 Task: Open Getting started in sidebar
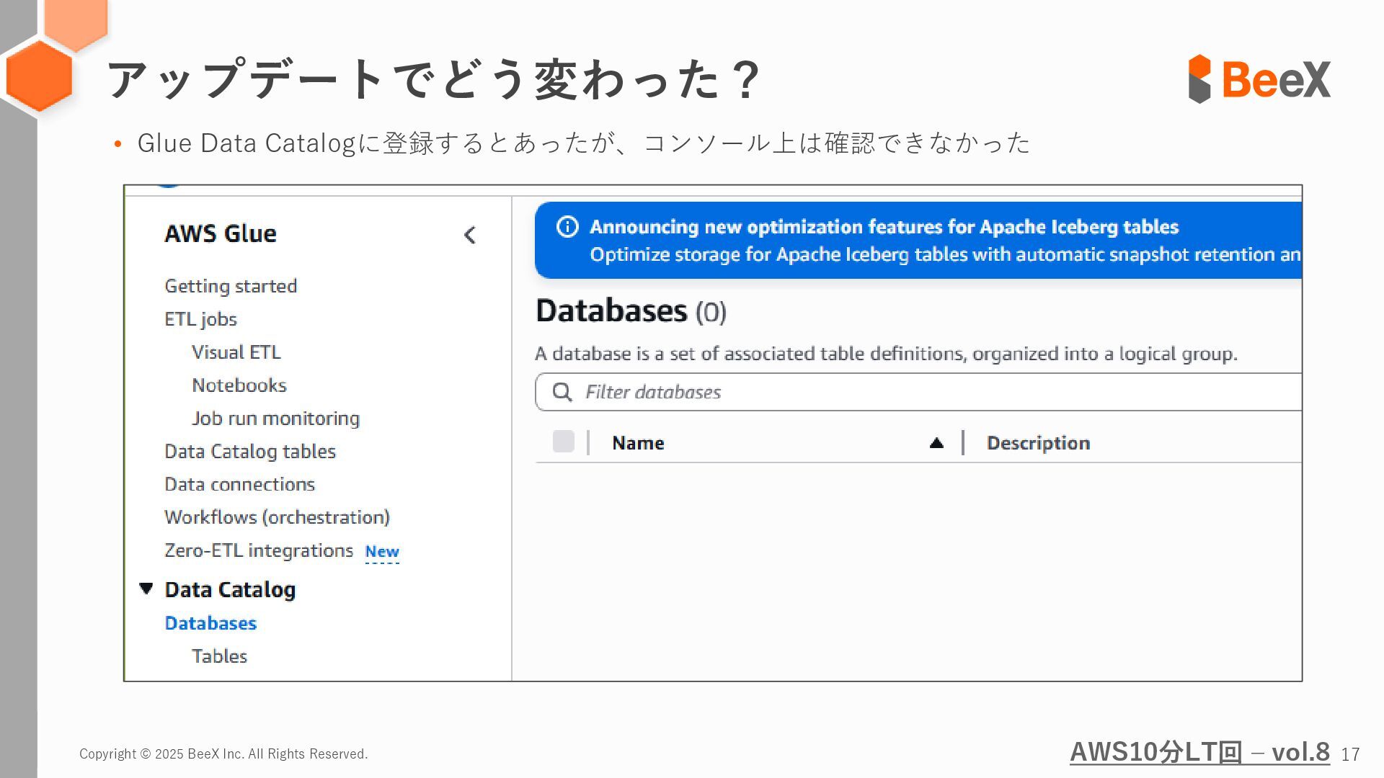tap(231, 286)
